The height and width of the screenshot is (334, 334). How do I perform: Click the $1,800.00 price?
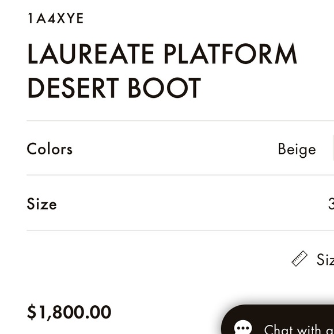69,312
